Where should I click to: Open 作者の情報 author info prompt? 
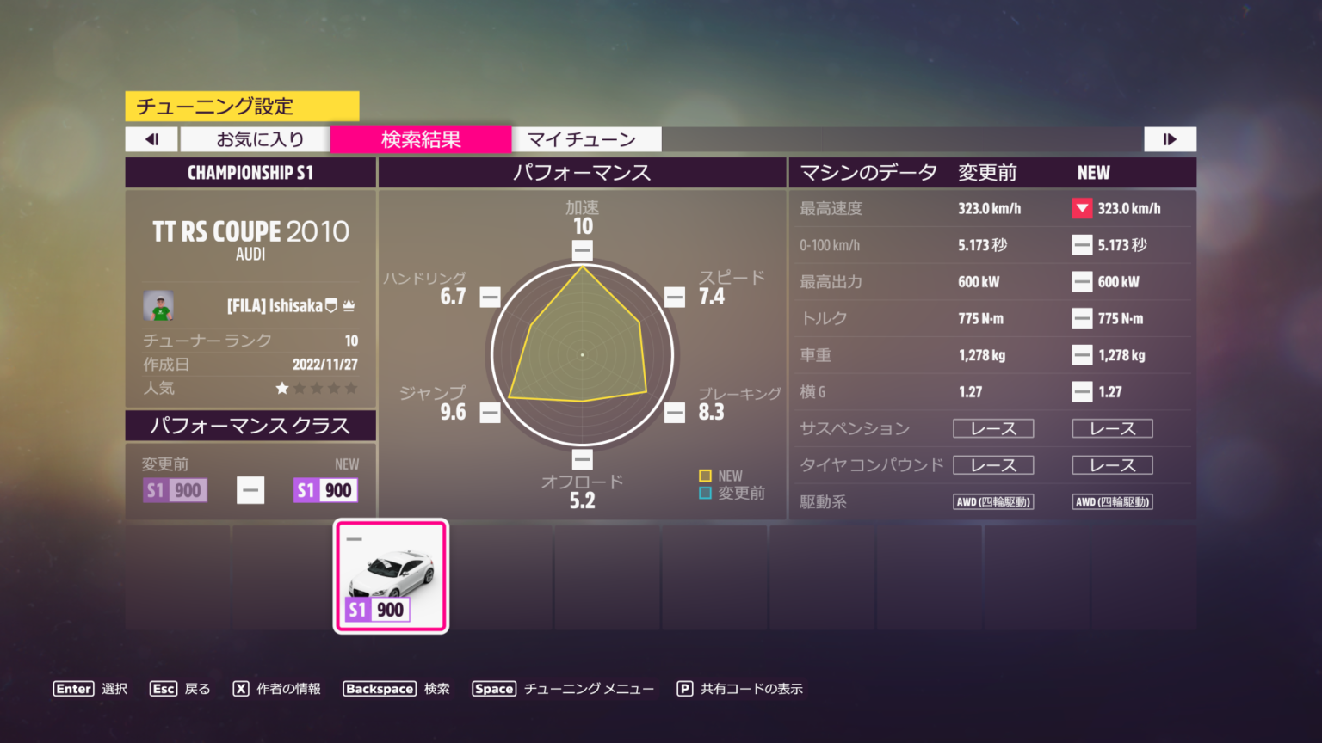(x=277, y=689)
